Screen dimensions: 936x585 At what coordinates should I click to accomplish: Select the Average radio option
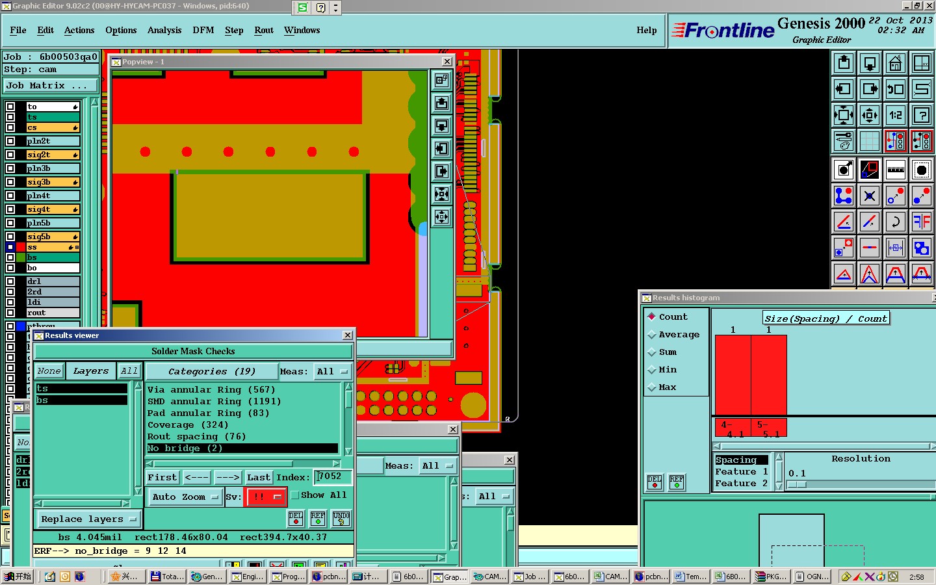coord(652,335)
